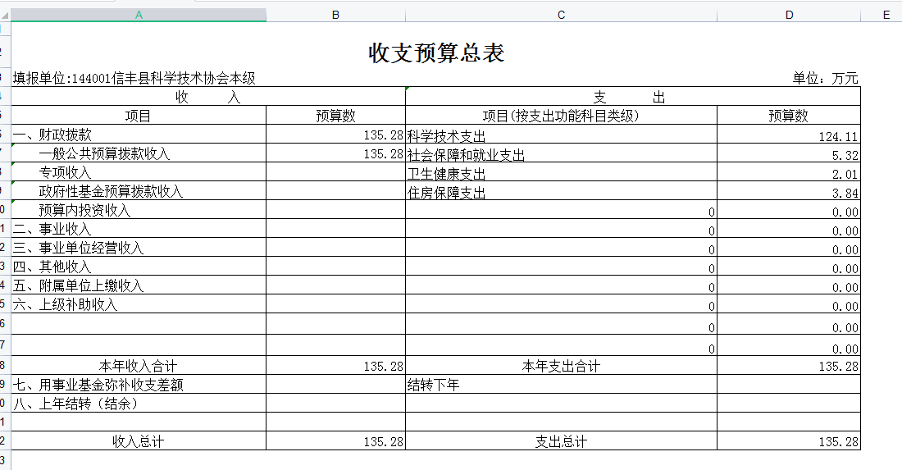Select column D header
The height and width of the screenshot is (470, 902).
(x=788, y=15)
